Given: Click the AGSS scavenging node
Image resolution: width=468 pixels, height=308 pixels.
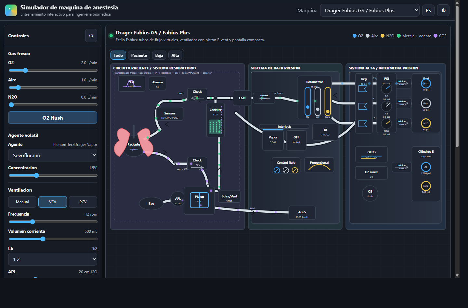Looking at the screenshot, I should point(302,213).
